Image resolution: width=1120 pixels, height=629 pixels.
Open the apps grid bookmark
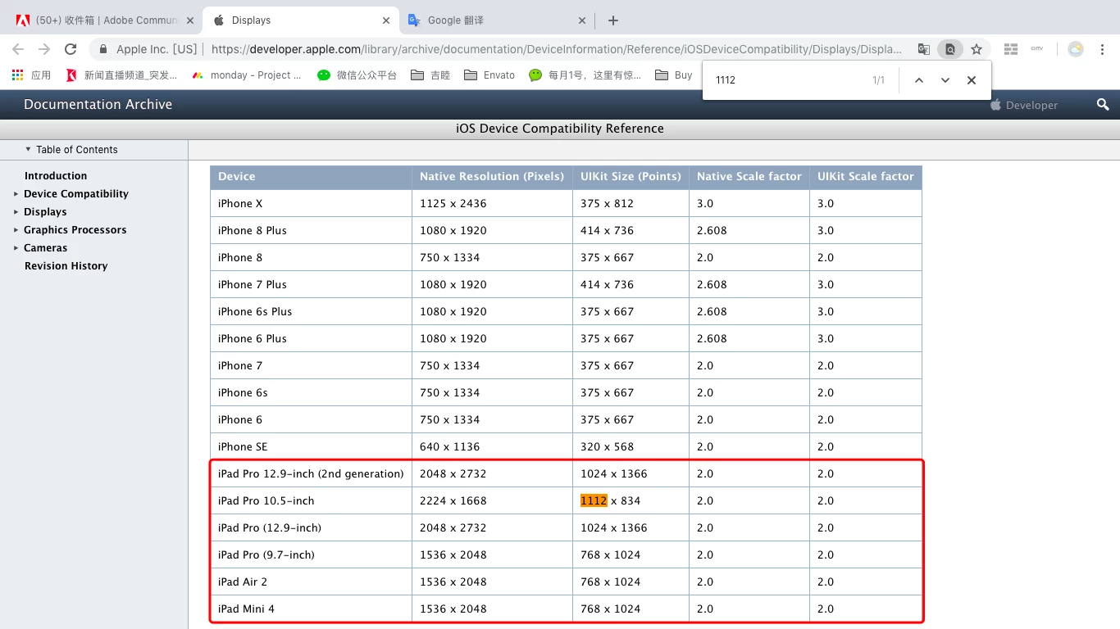(31, 75)
